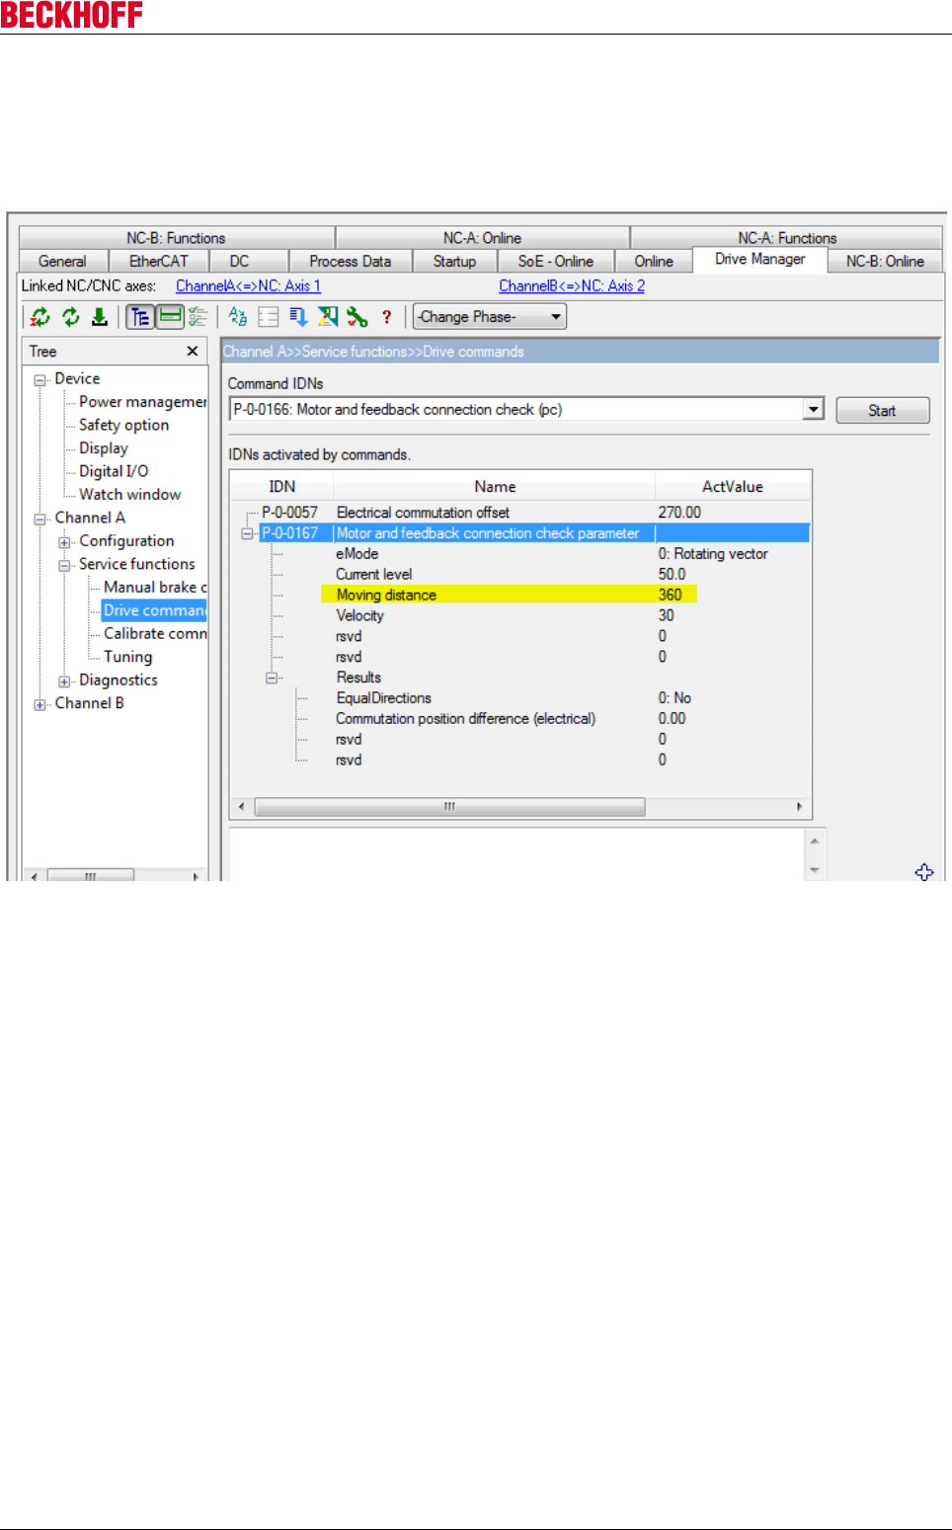This screenshot has height=1530, width=952.
Task: Click the ActValue column header
Action: 733,487
